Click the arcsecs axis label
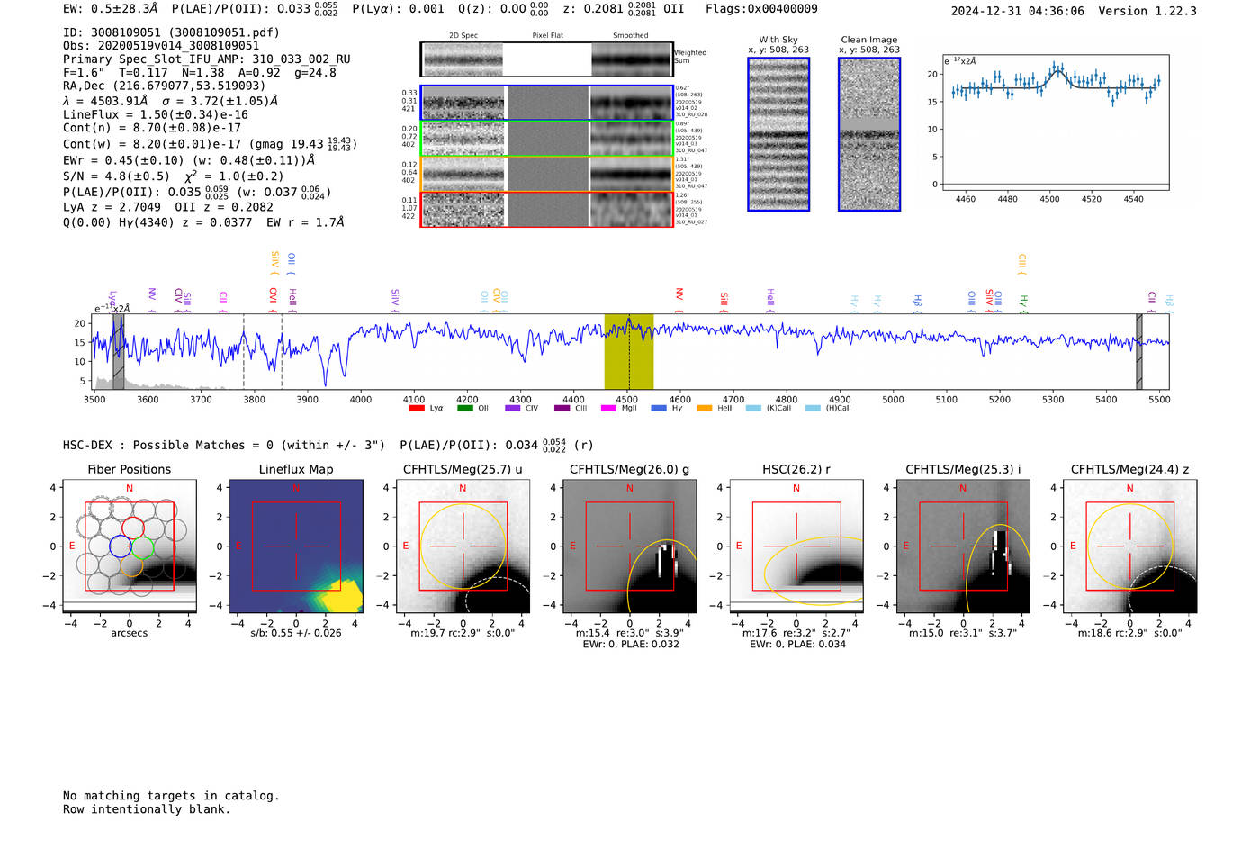The image size is (1260, 858). [130, 633]
